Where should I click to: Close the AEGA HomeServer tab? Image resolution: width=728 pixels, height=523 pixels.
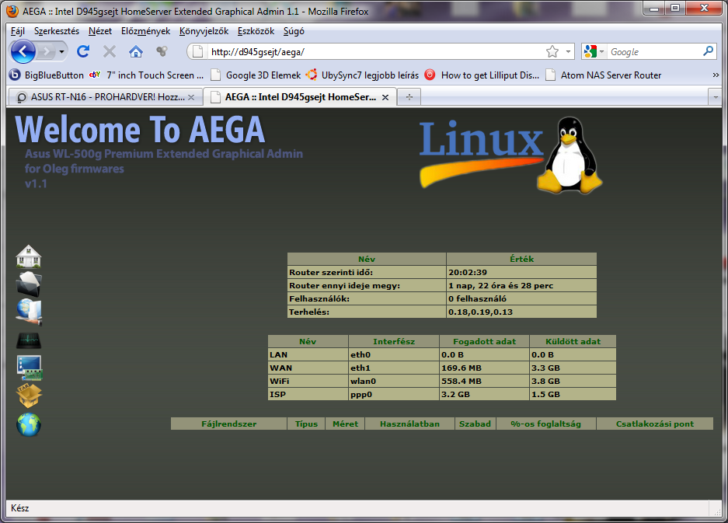click(385, 97)
